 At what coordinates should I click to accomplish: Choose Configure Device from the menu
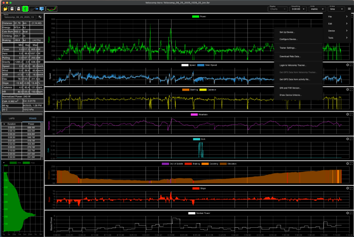click(288, 39)
